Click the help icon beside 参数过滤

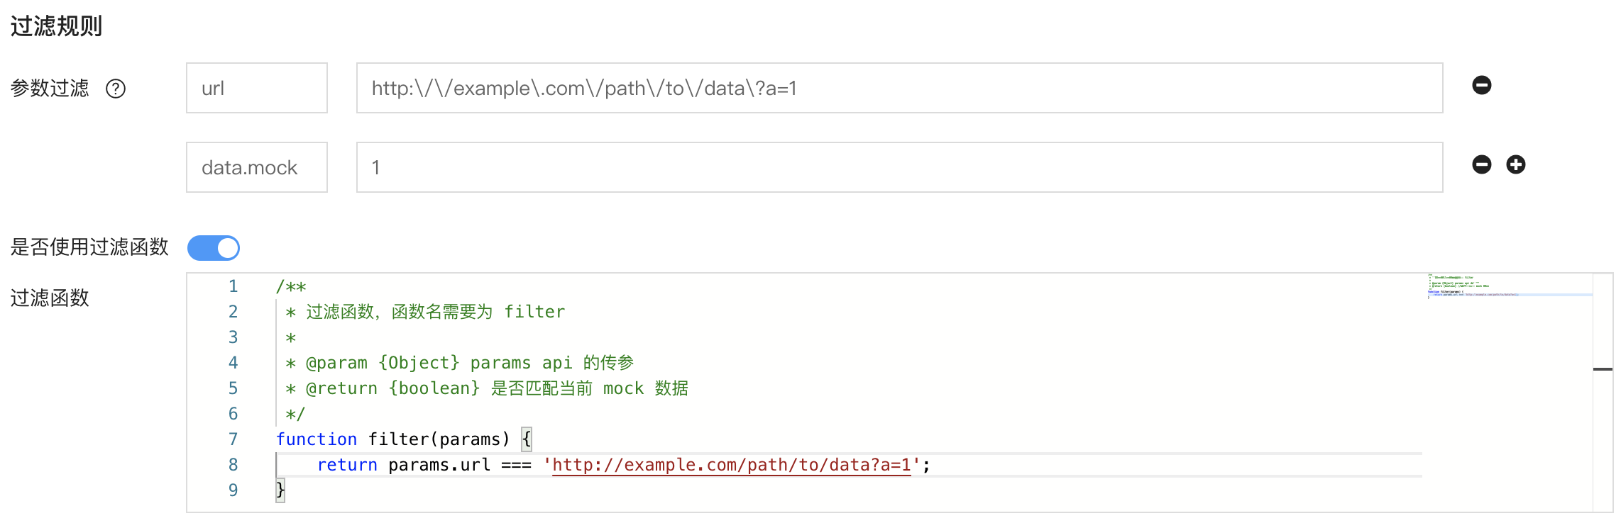[116, 89]
